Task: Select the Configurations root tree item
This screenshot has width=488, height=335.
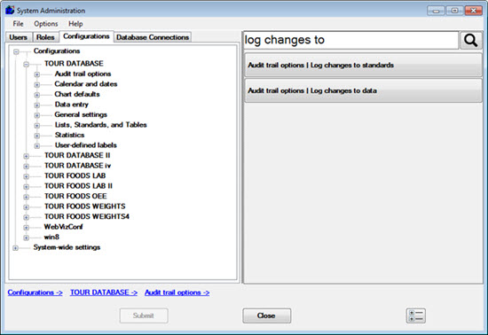Action: [57, 51]
